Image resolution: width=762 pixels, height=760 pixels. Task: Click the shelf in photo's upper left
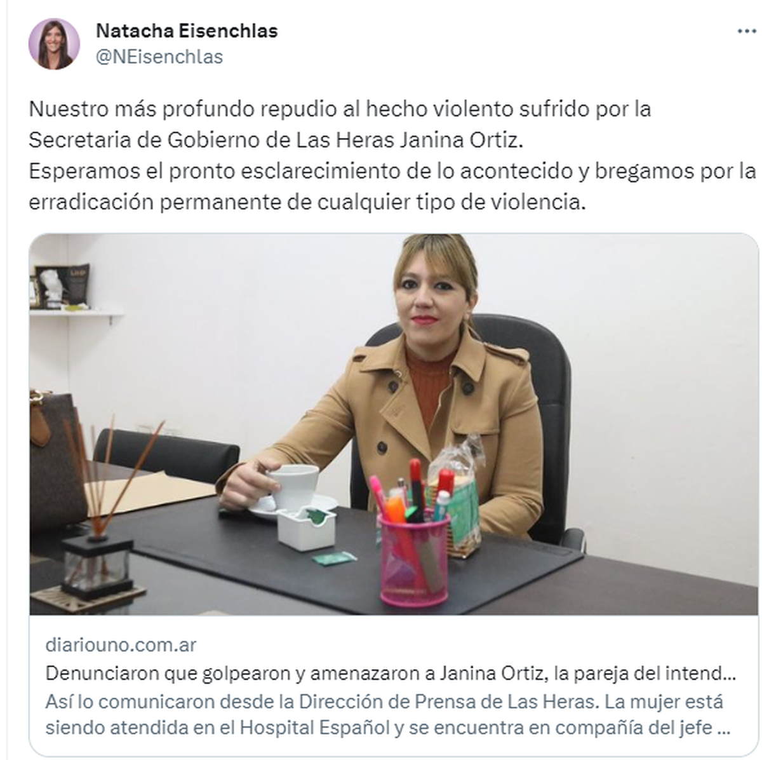(76, 313)
